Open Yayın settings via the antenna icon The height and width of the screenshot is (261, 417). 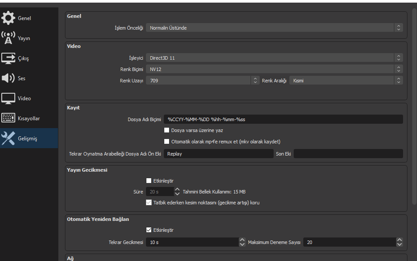[x=8, y=38]
